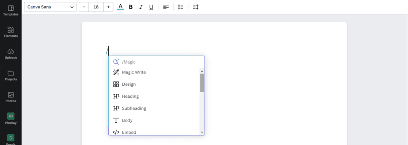The height and width of the screenshot is (145, 408).
Task: Open the text color picker
Action: point(120,7)
